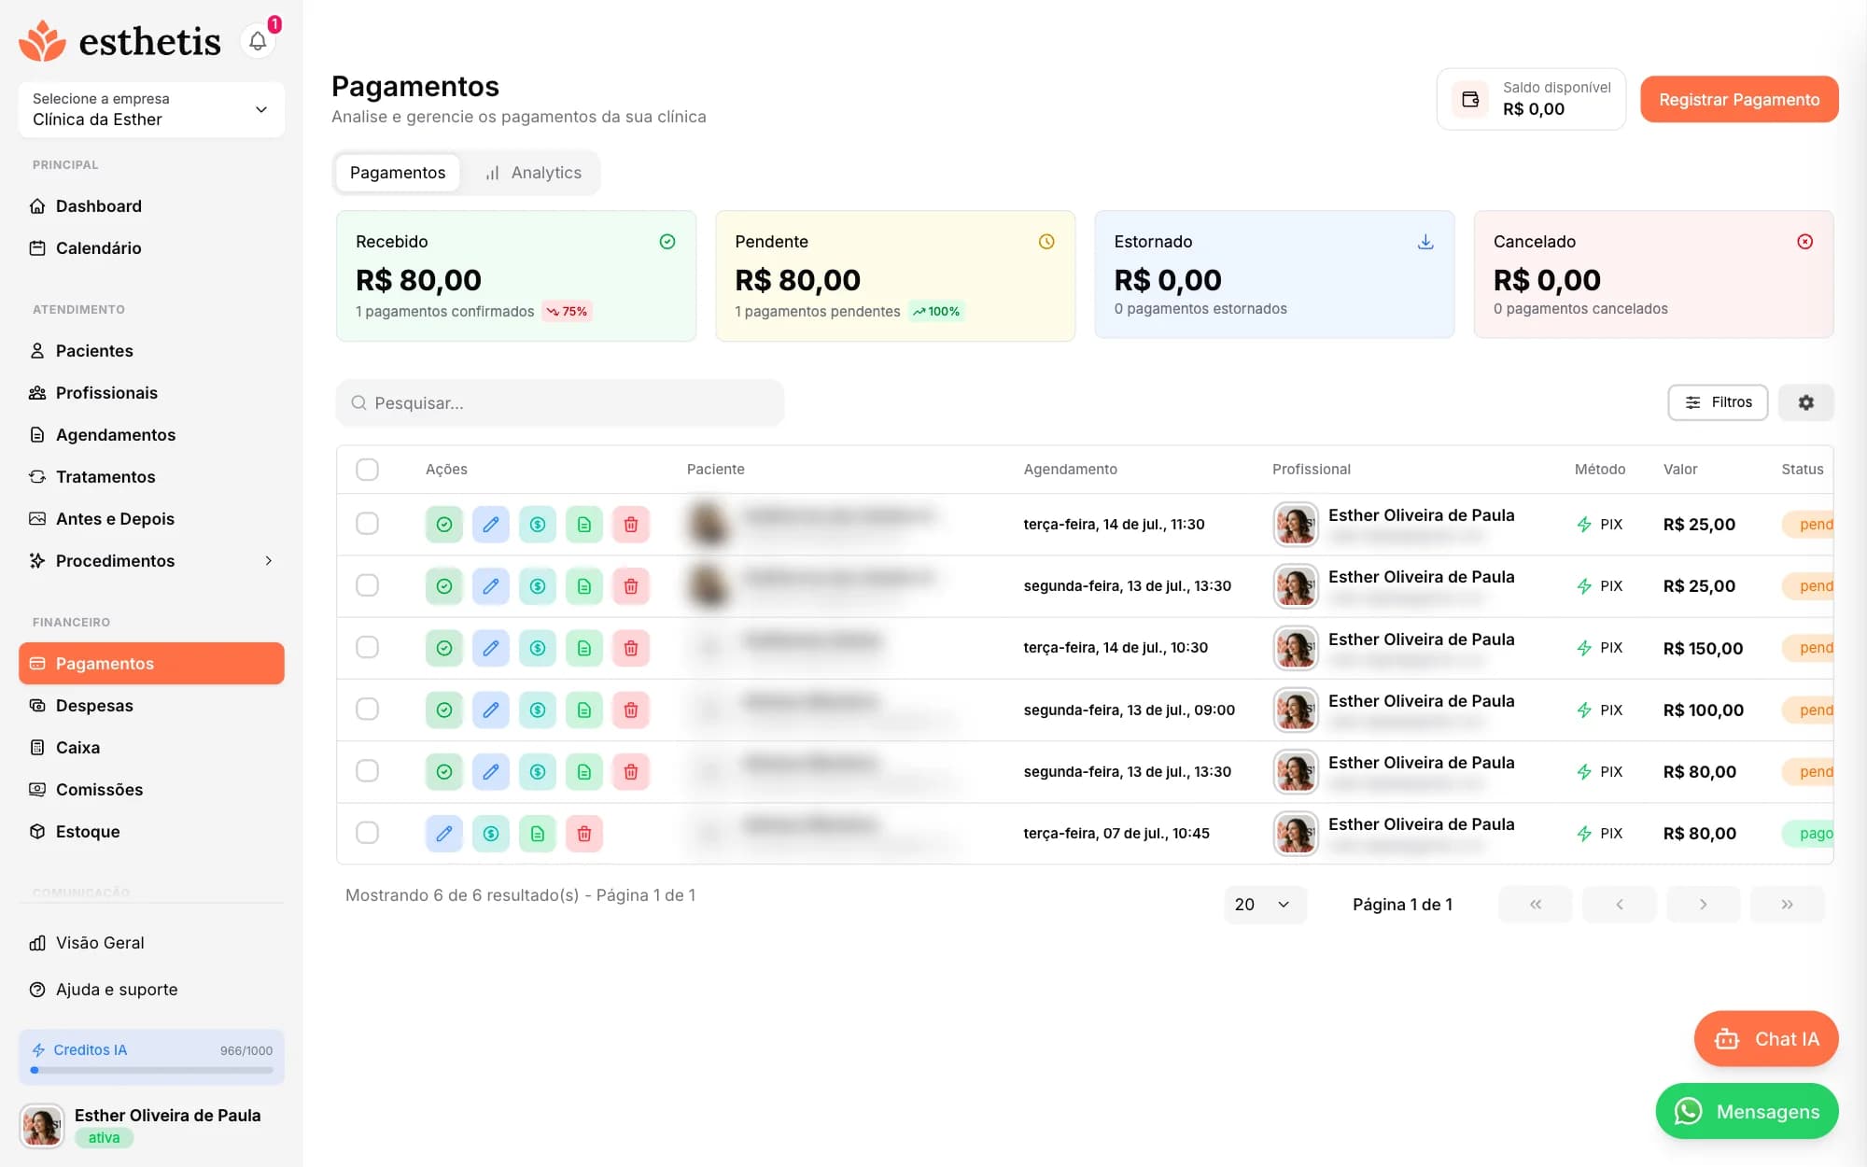Image resolution: width=1867 pixels, height=1167 pixels.
Task: Open the Selecione a empresa dropdown
Action: click(x=151, y=109)
